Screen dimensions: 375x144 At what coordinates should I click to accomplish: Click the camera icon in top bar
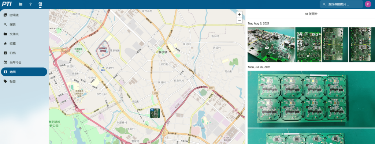40,4
